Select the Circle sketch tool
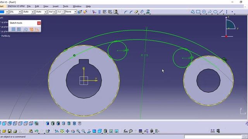The image size is (248, 139). (204, 12)
